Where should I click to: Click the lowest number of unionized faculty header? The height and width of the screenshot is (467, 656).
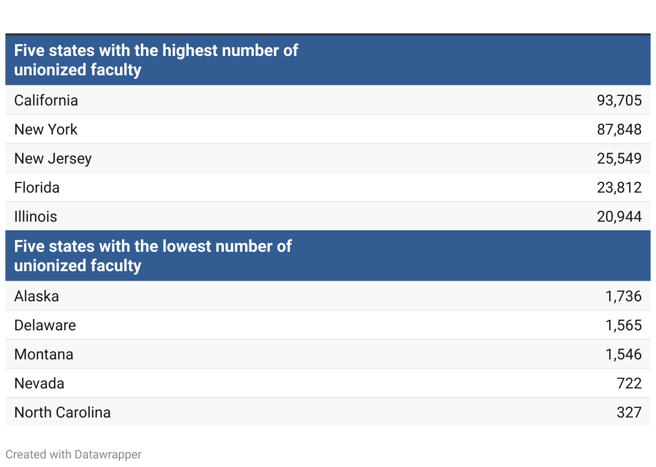point(153,256)
